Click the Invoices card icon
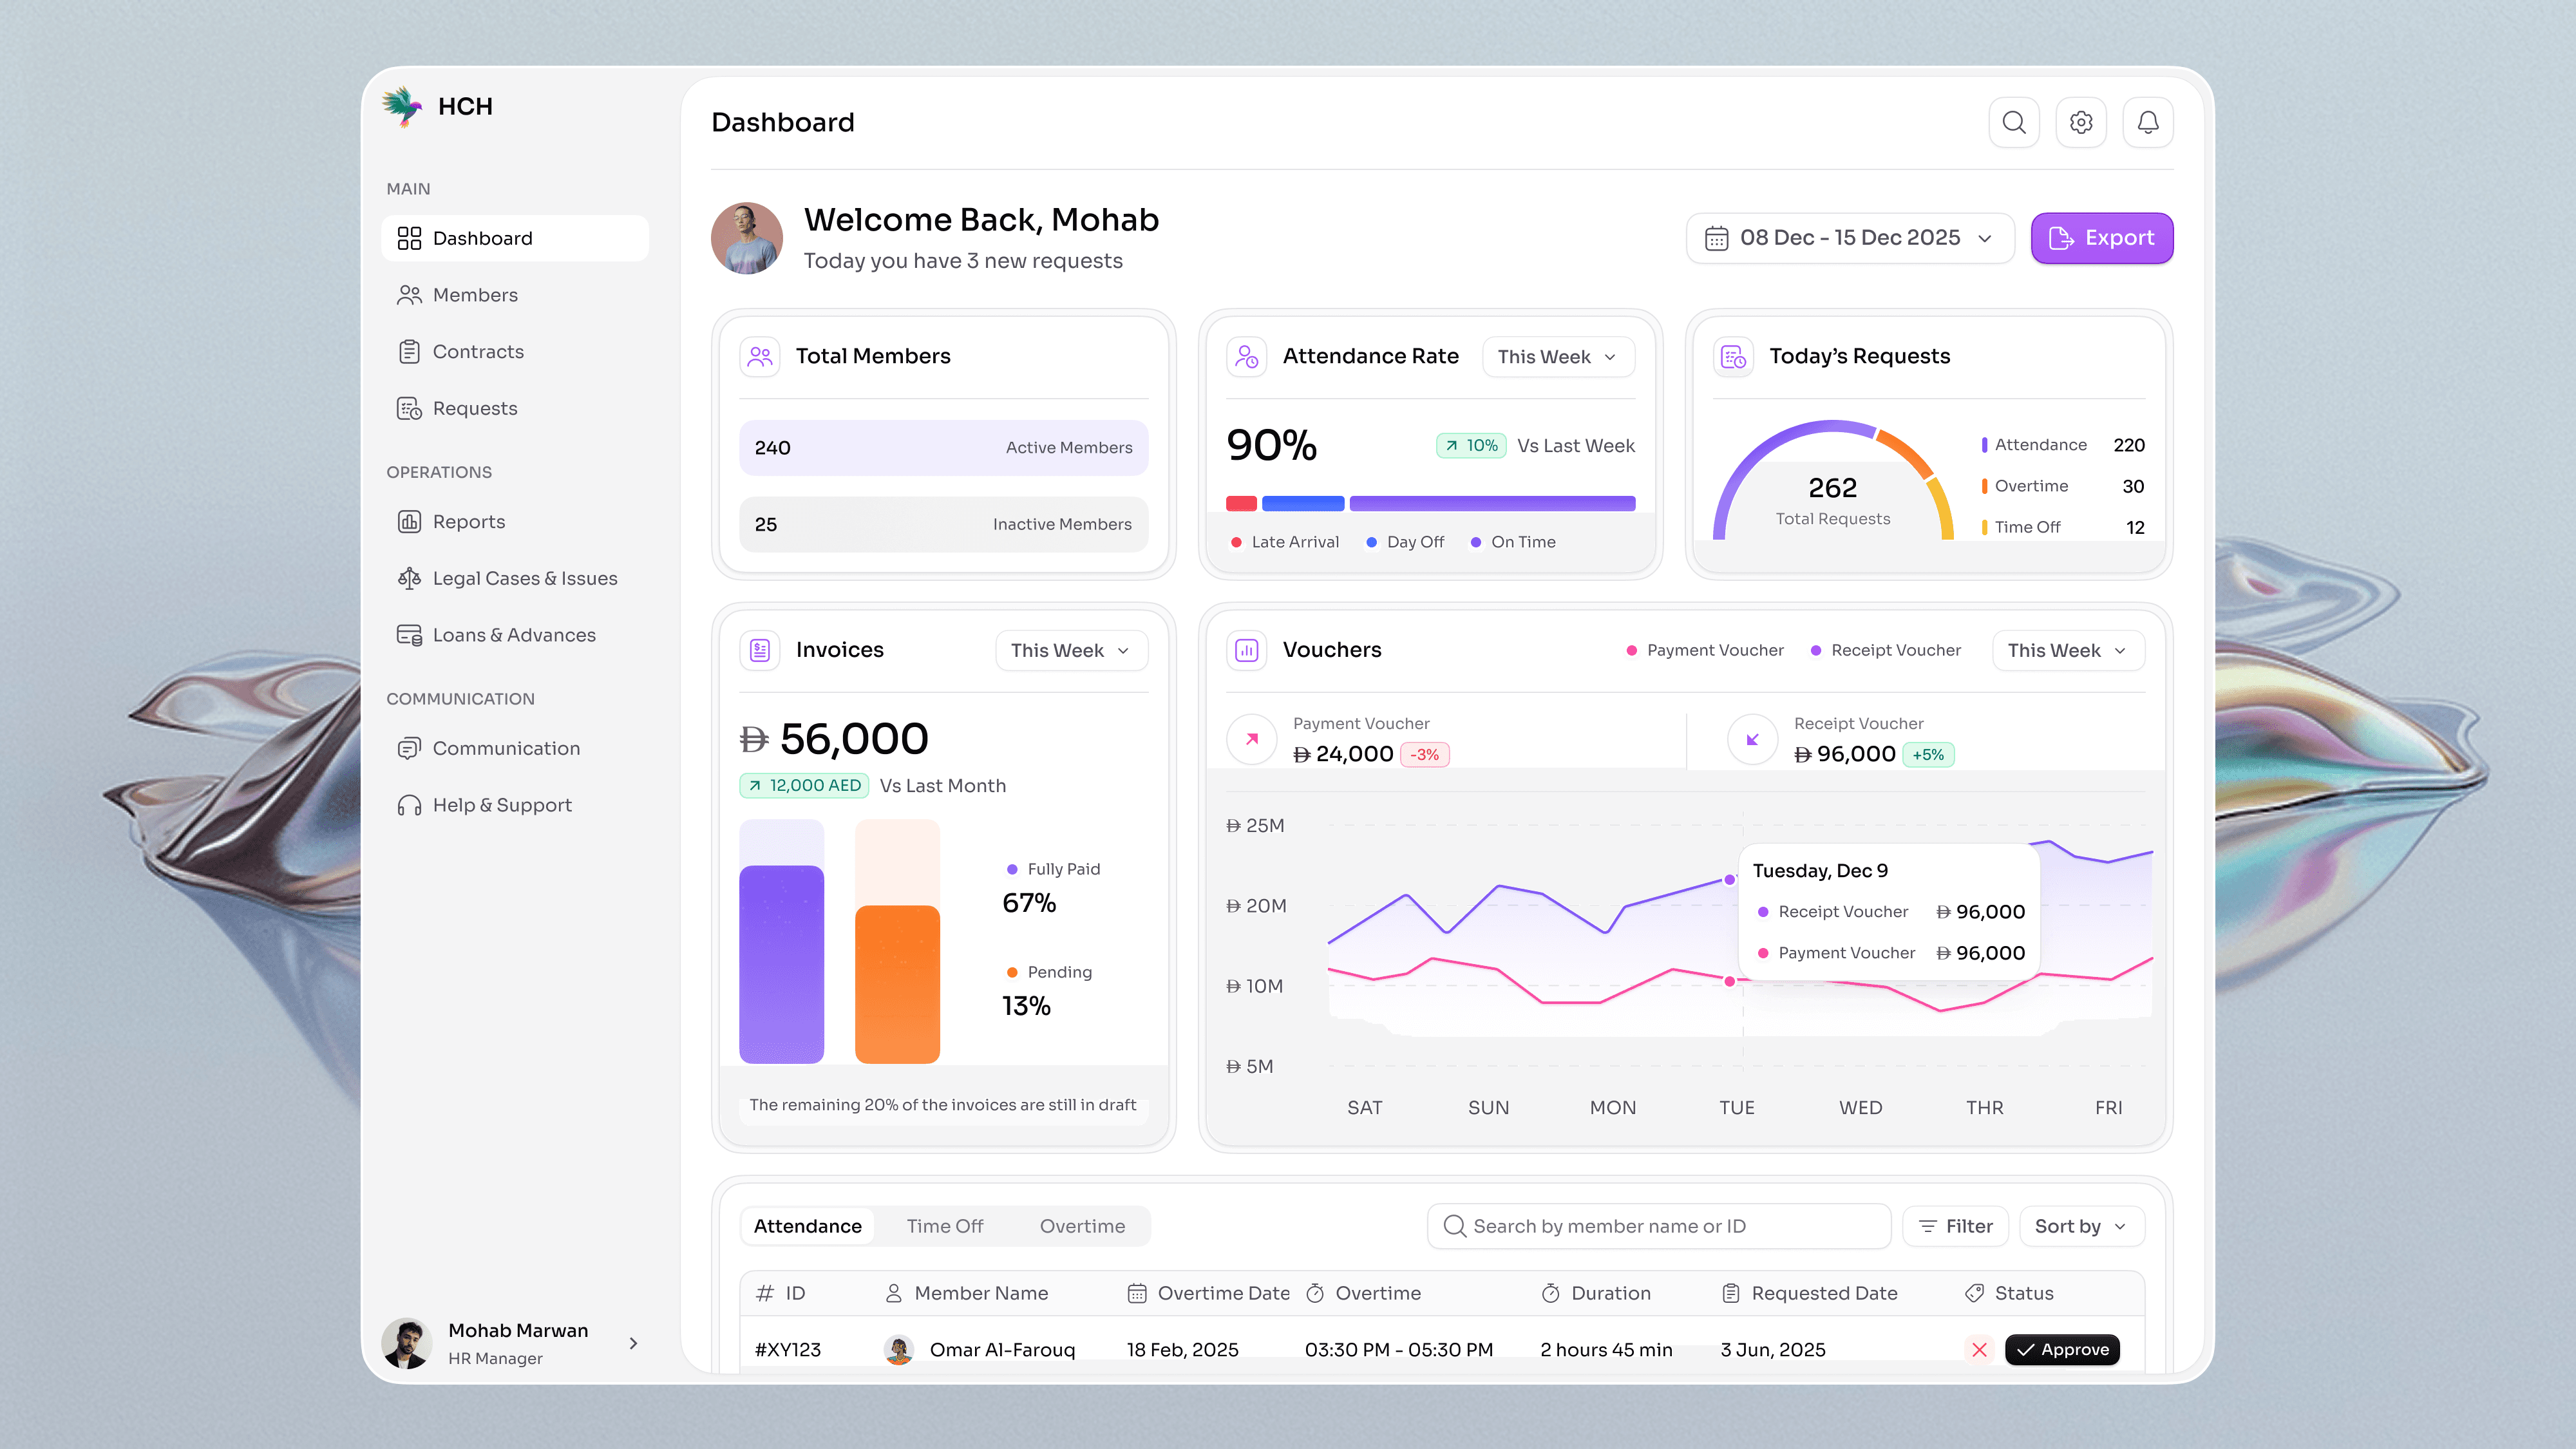Image resolution: width=2576 pixels, height=1449 pixels. 760,650
